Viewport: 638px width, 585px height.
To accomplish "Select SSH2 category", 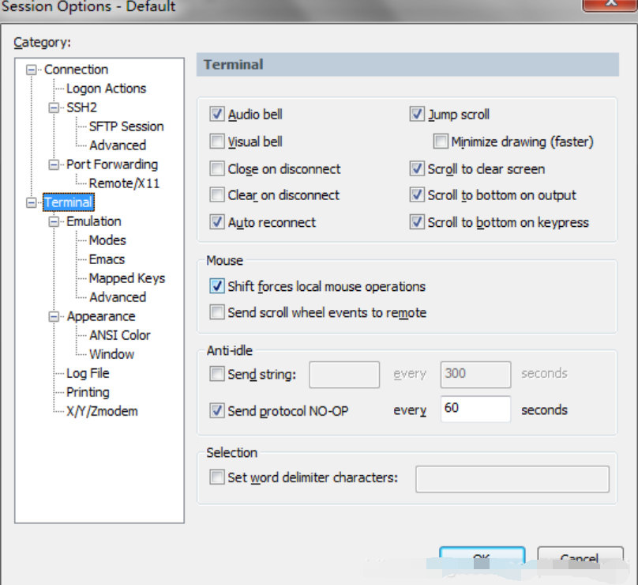I will pos(82,108).
